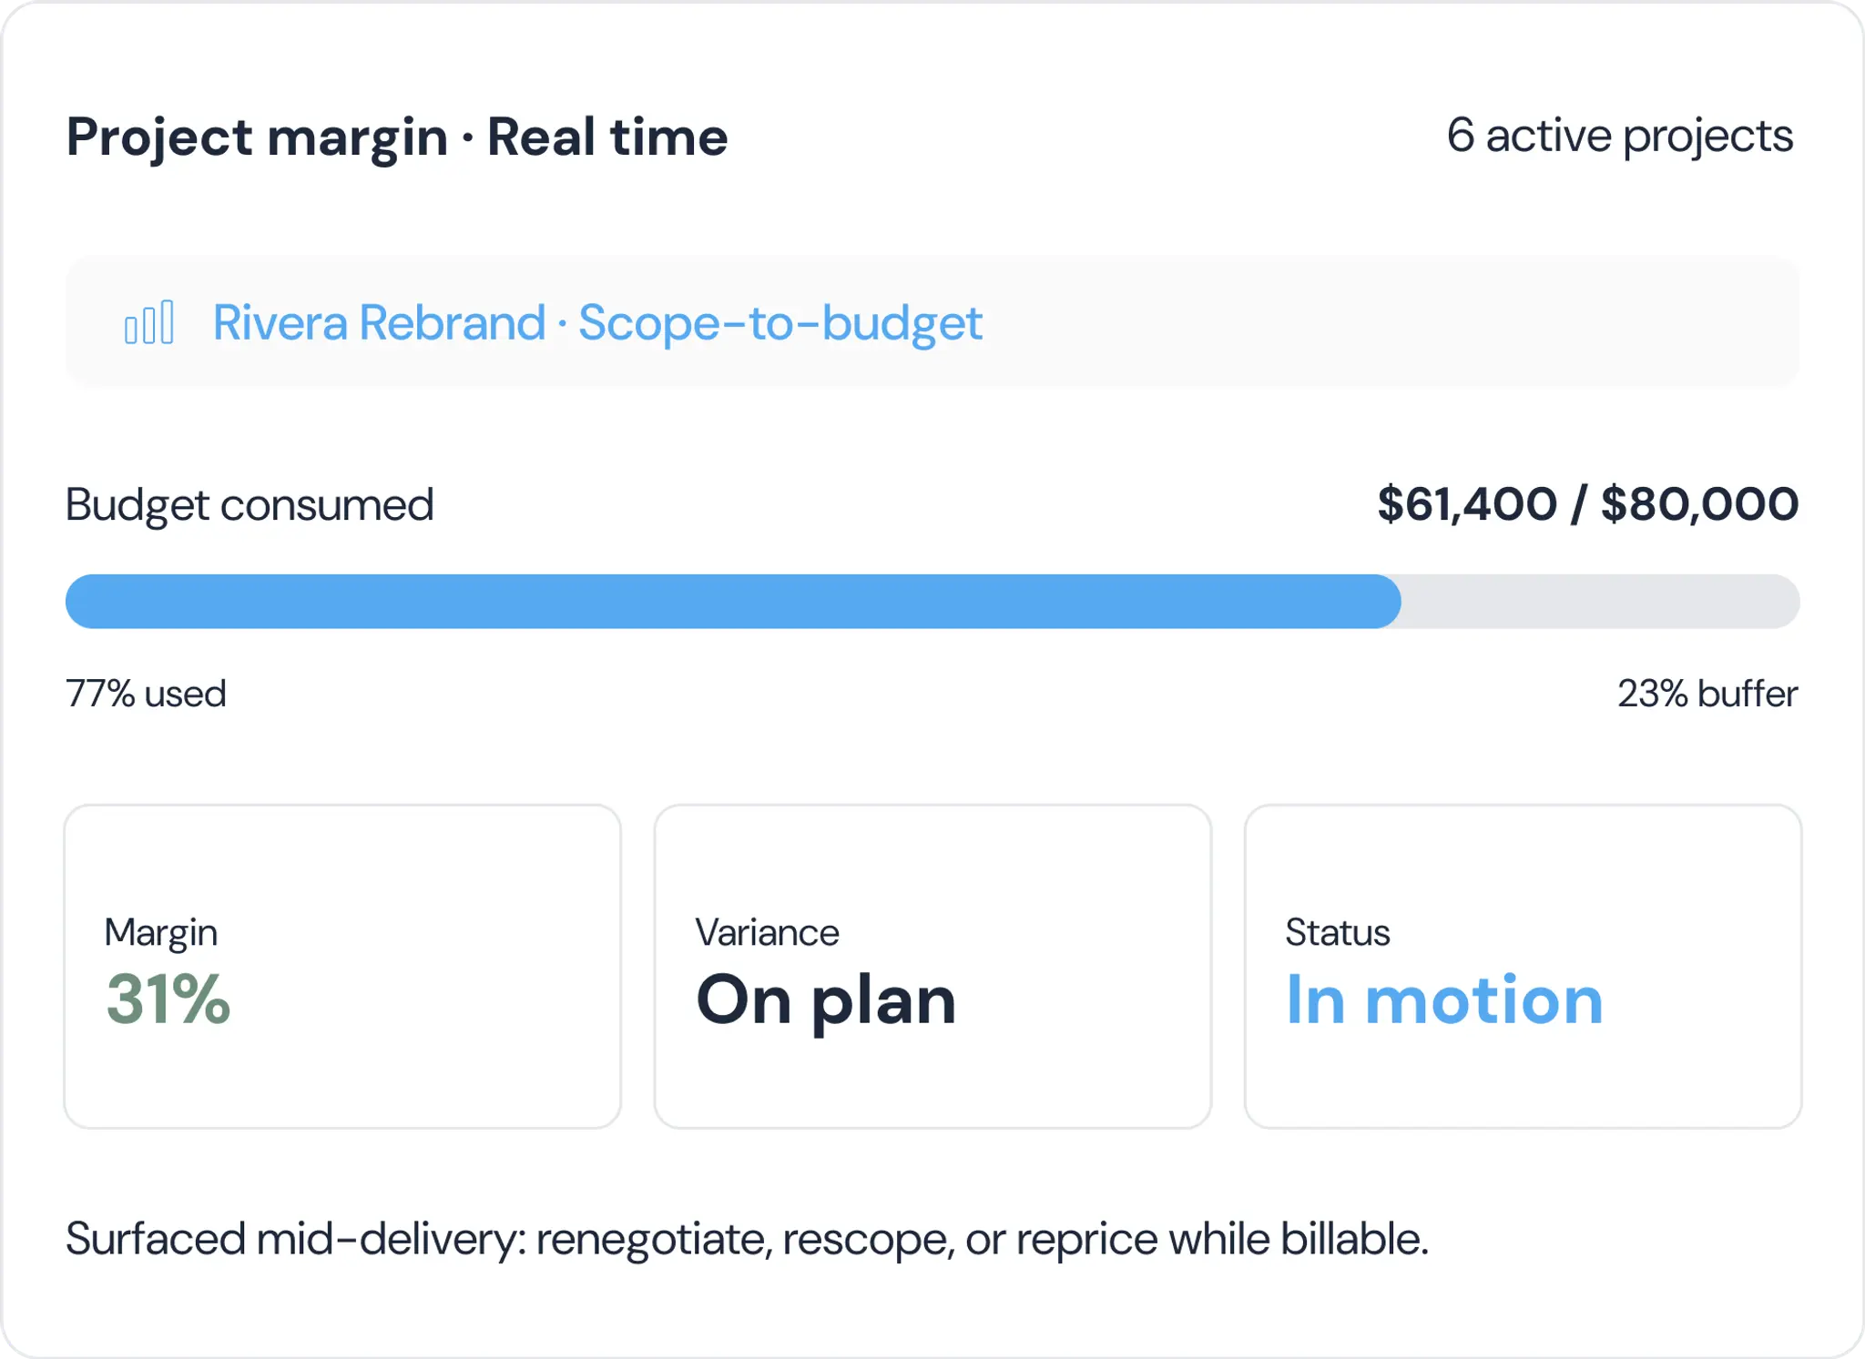Screen dimensions: 1865x1359
Task: Click the $61,400 / $80,000 amount
Action: pyautogui.click(x=1588, y=504)
